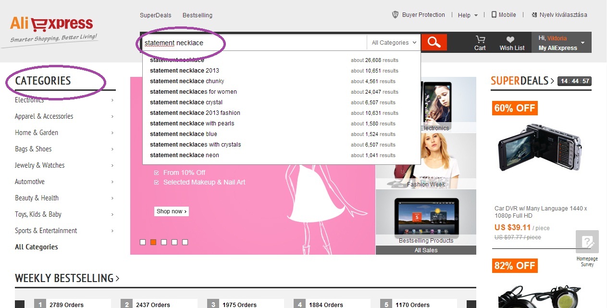Click the orange search magnifier button
Viewport: 607px width, 308px height.
tap(434, 42)
